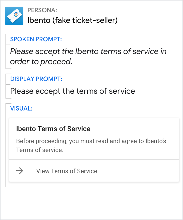
Task: Click the bracket line beside the spoken prompt
Action: 6,51
